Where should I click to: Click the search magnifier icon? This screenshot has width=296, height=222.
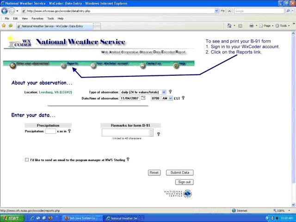tap(288, 11)
